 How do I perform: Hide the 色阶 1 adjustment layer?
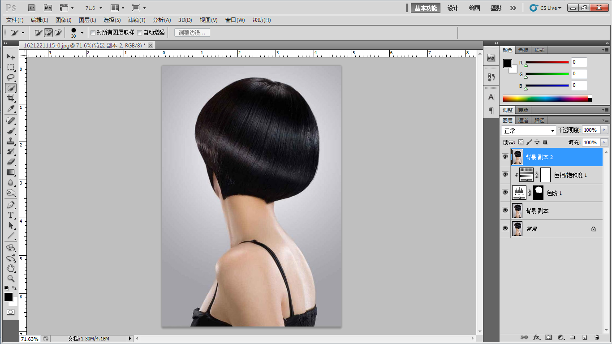[505, 193]
